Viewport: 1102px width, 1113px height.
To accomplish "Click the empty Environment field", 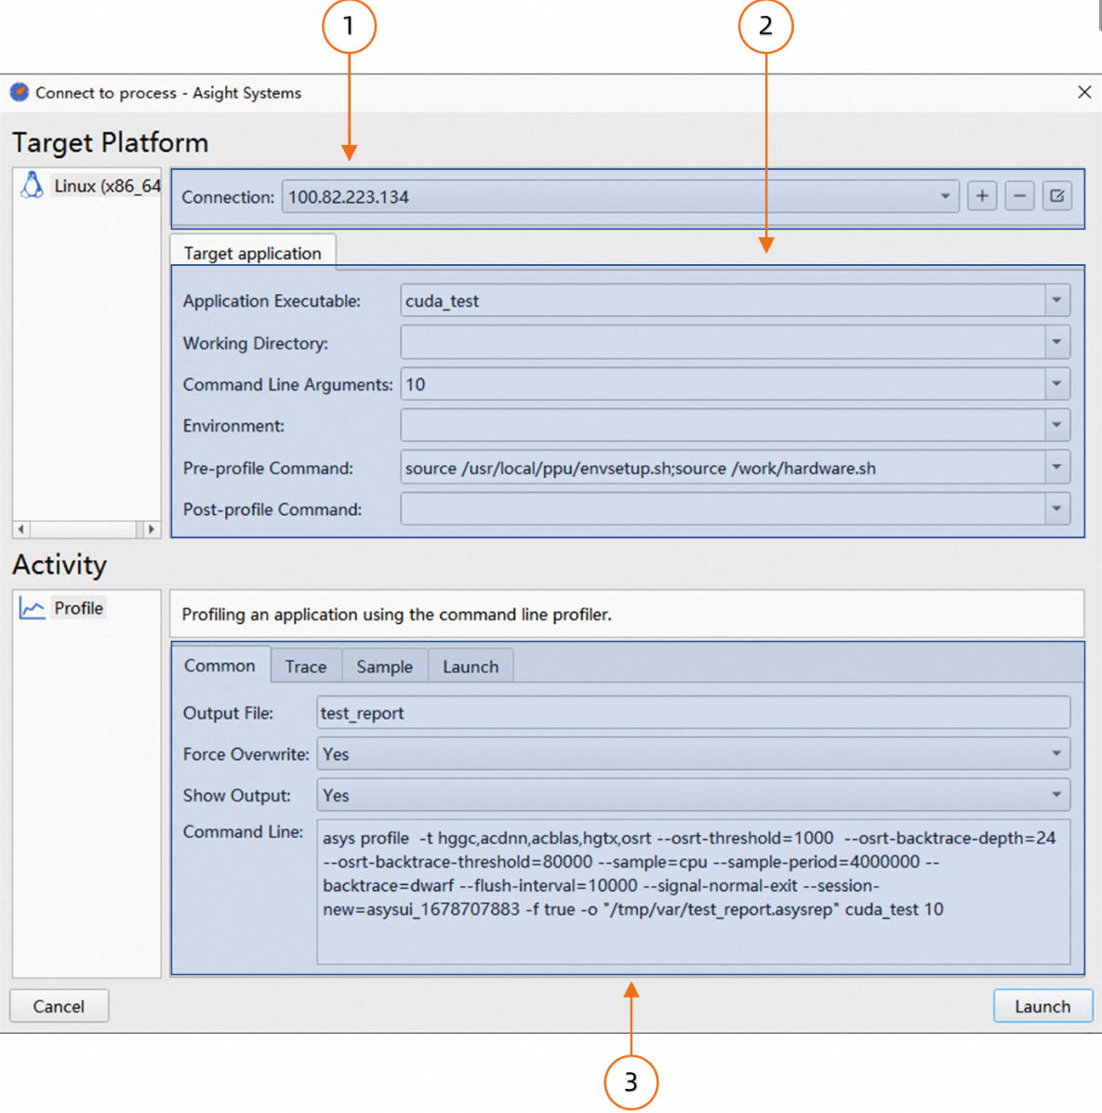I will coord(723,425).
